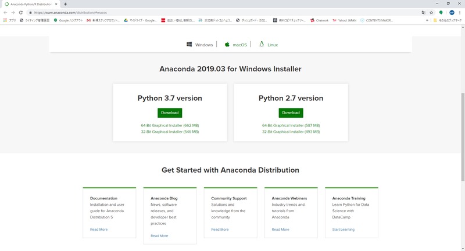This screenshot has height=251, width=465.
Task: Open the Chrome three-dot menu
Action: [x=460, y=12]
